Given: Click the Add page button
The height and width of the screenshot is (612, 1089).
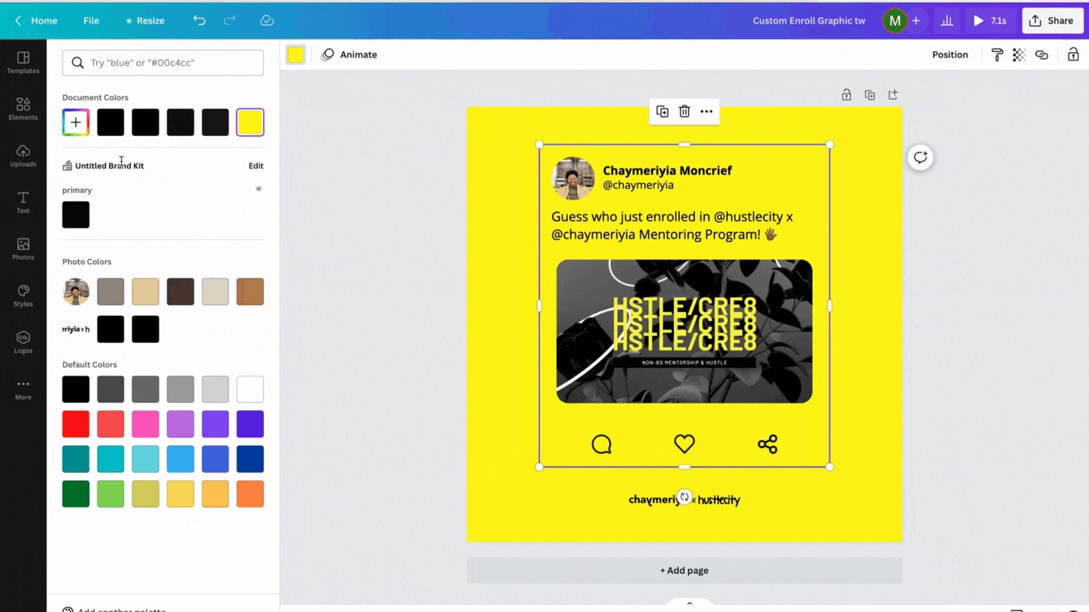Looking at the screenshot, I should click(684, 570).
